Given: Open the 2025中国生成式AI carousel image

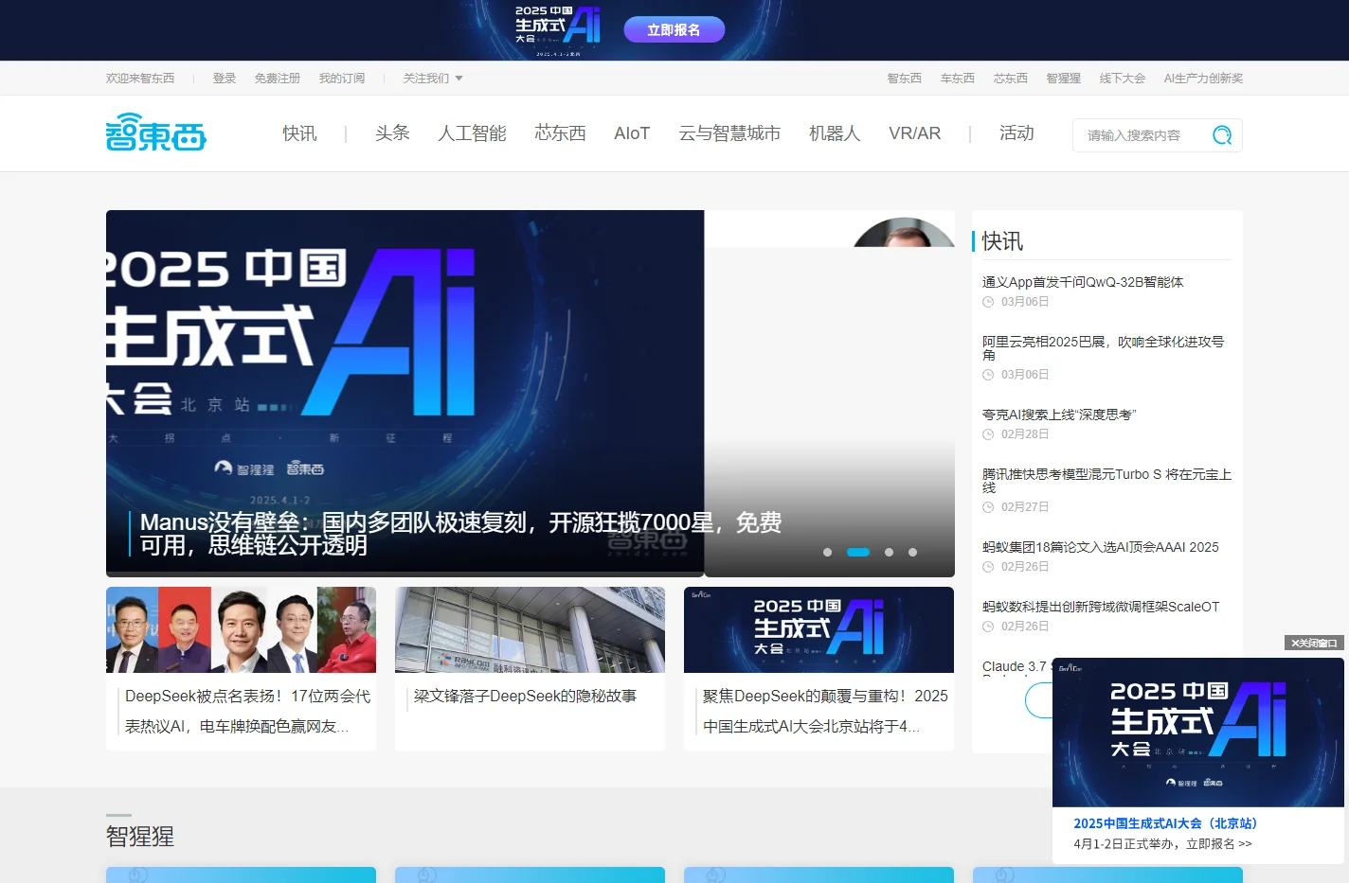Looking at the screenshot, I should (405, 393).
